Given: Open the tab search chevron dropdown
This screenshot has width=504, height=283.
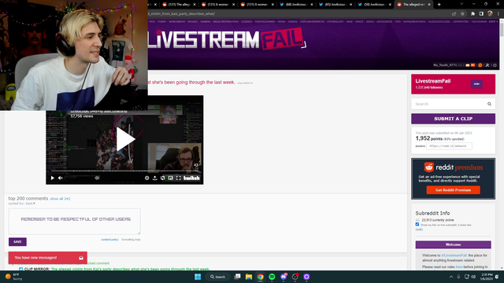Looking at the screenshot, I should (x=461, y=4).
